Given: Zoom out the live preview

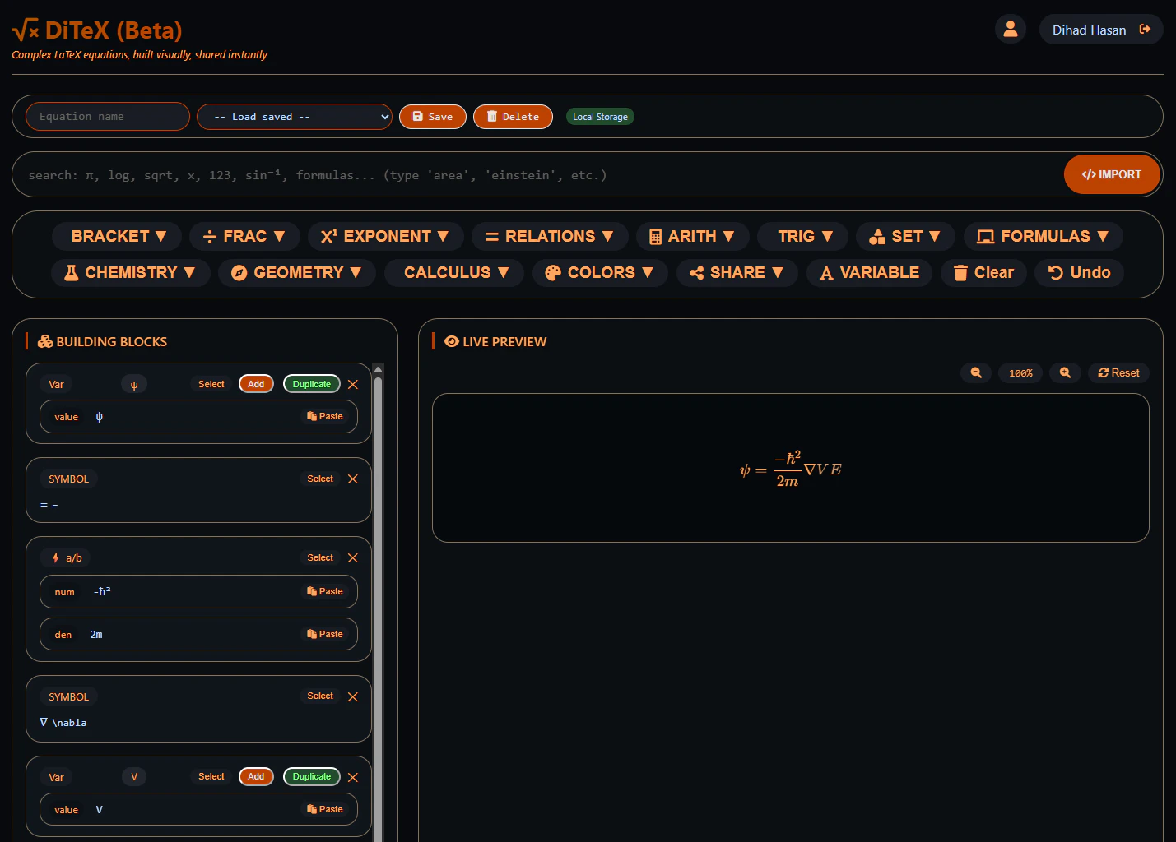Looking at the screenshot, I should [976, 372].
